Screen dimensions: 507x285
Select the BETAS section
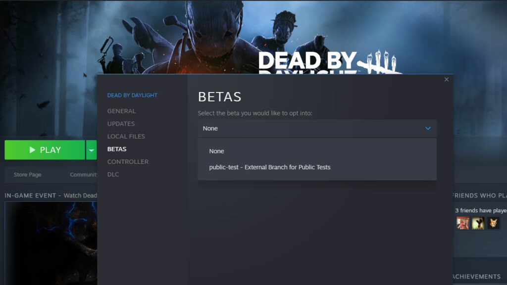117,149
